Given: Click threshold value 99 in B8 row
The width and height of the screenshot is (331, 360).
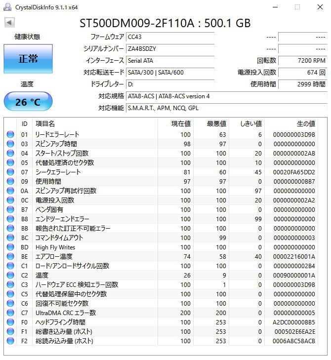Looking at the screenshot, I should coord(258,219).
